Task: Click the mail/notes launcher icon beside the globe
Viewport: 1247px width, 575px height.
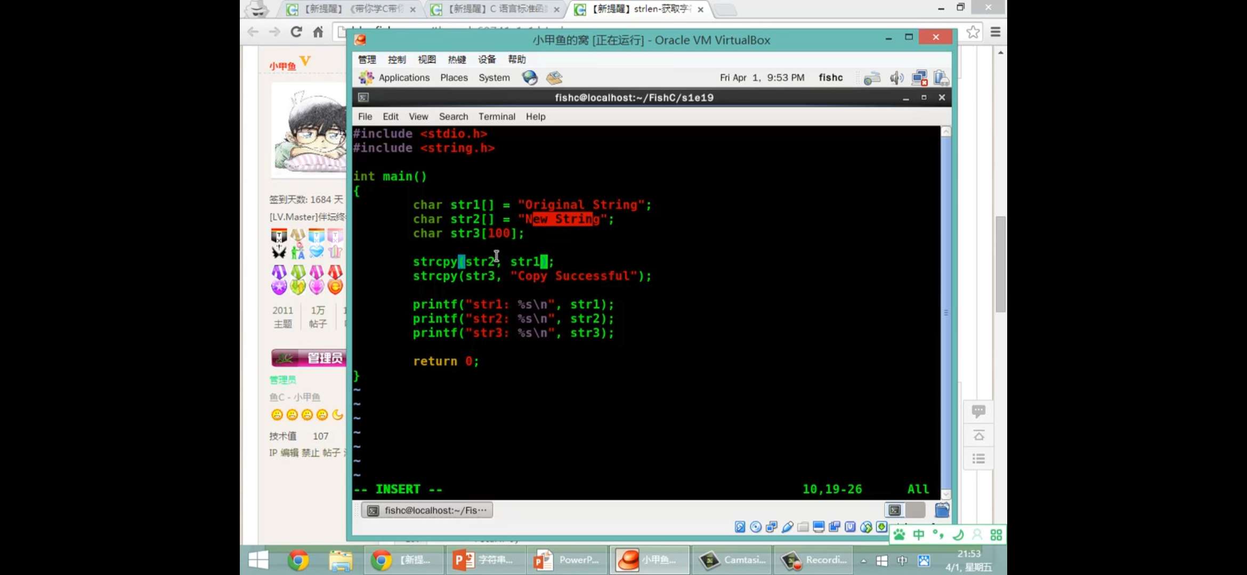Action: pyautogui.click(x=554, y=78)
